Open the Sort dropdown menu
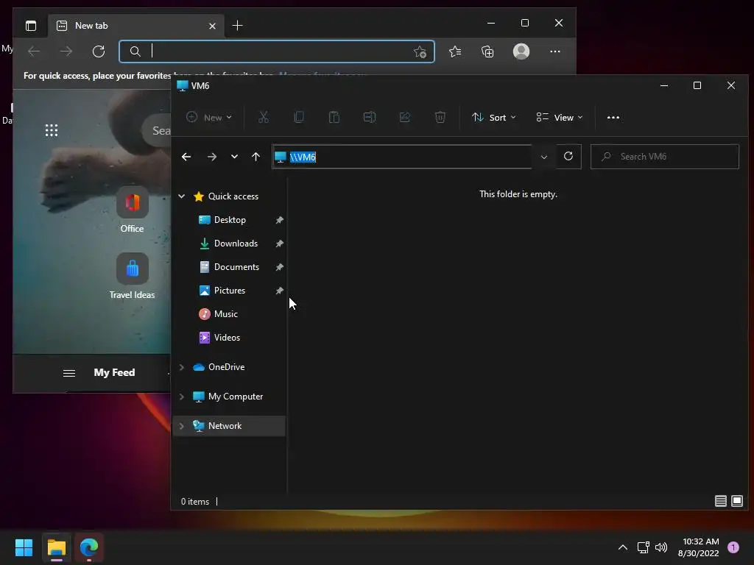The image size is (754, 565). point(494,117)
